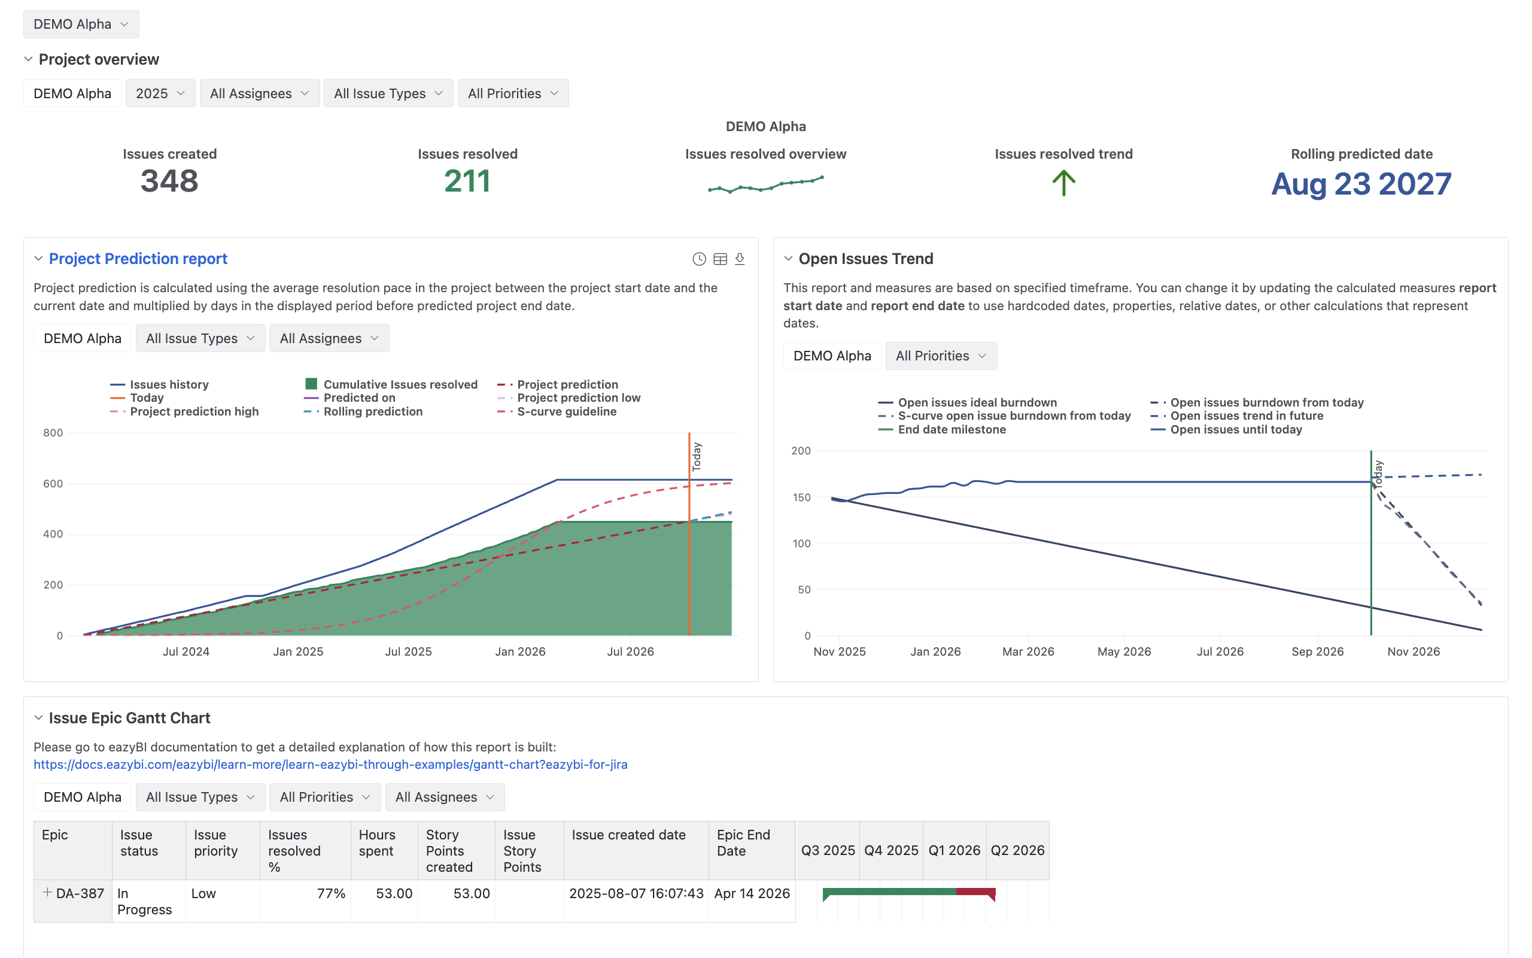Toggle Open issues until today legend
The image size is (1532, 958).
click(x=1226, y=429)
